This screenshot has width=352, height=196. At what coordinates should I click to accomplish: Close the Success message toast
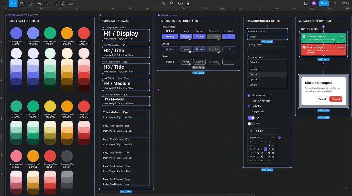click(x=341, y=36)
